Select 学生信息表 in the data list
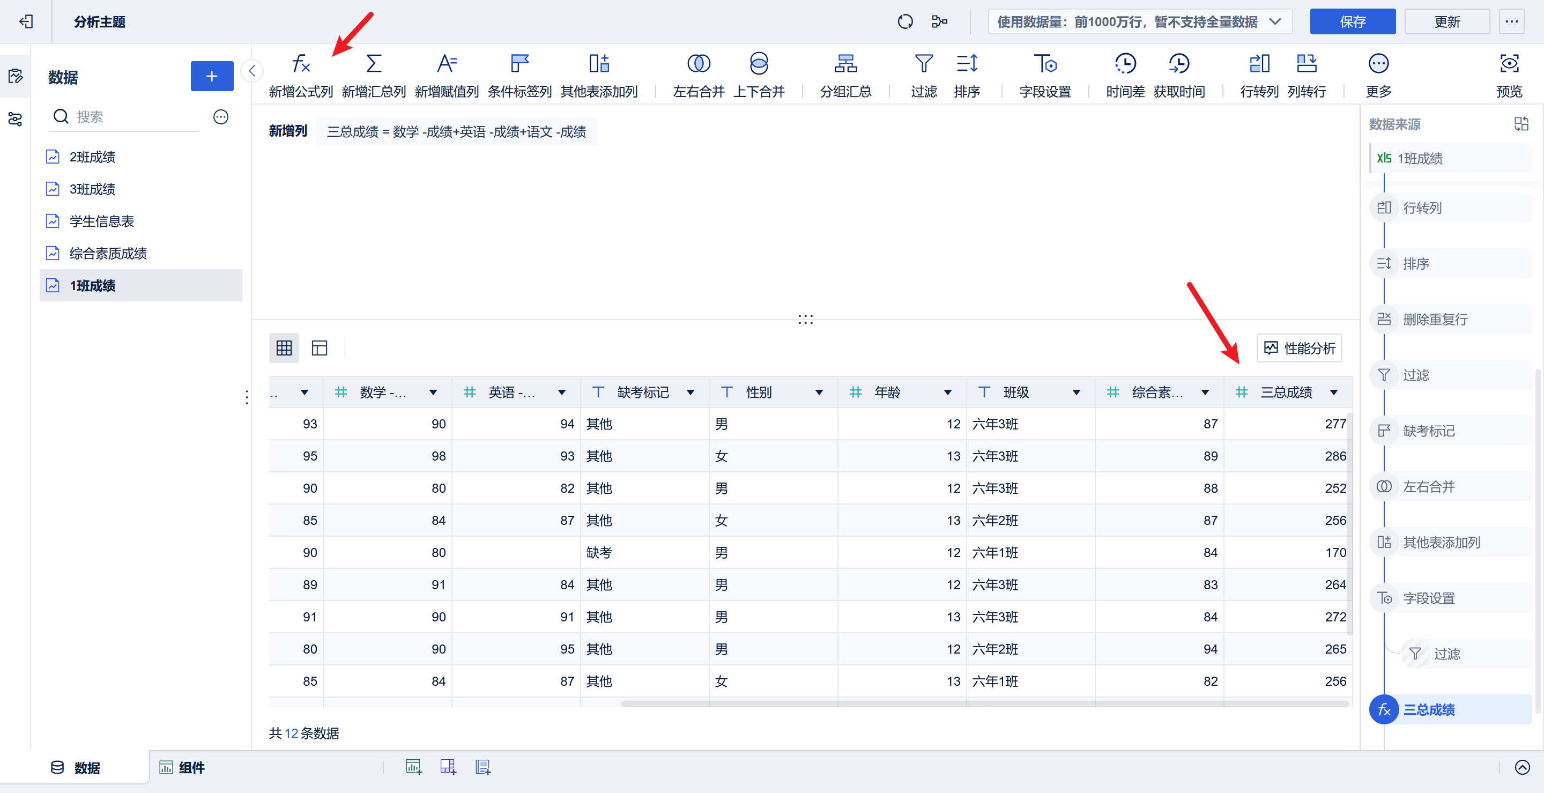The height and width of the screenshot is (793, 1544). [x=101, y=221]
